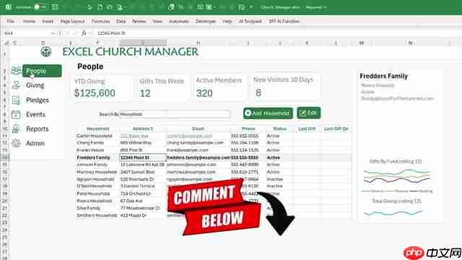Click the Gifts By Fund line chart
This screenshot has height=260, width=462.
tap(396, 176)
